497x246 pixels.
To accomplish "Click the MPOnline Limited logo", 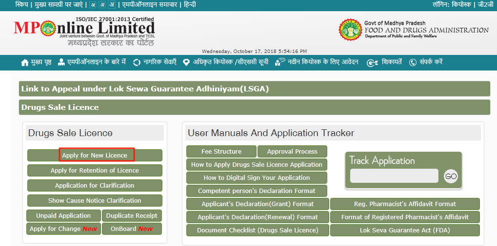I will coord(84,32).
